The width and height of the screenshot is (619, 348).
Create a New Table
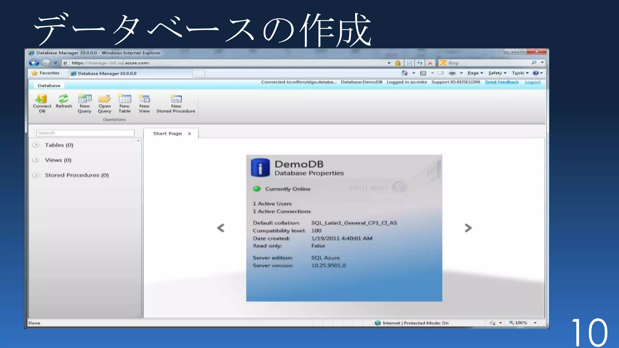[125, 104]
